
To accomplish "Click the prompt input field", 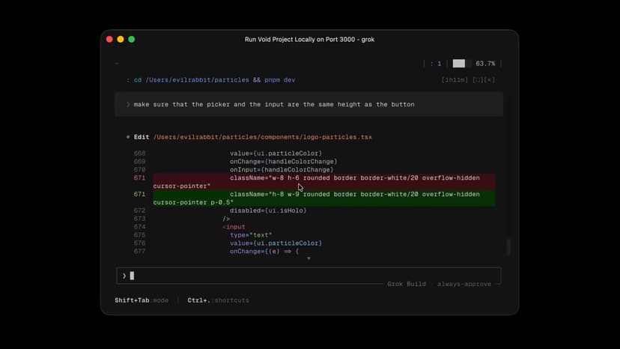I will tap(309, 276).
